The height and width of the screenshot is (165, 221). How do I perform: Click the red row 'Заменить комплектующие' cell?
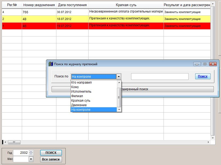(x=187, y=26)
